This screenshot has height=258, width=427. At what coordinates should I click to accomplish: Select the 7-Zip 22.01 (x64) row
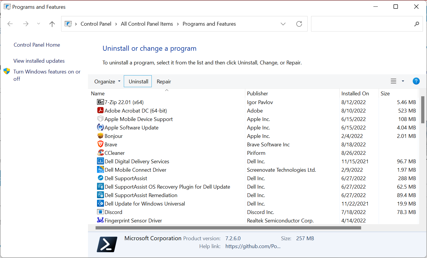(x=253, y=102)
